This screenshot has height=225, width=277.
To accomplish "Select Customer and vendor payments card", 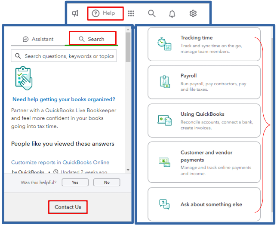I will (204, 162).
